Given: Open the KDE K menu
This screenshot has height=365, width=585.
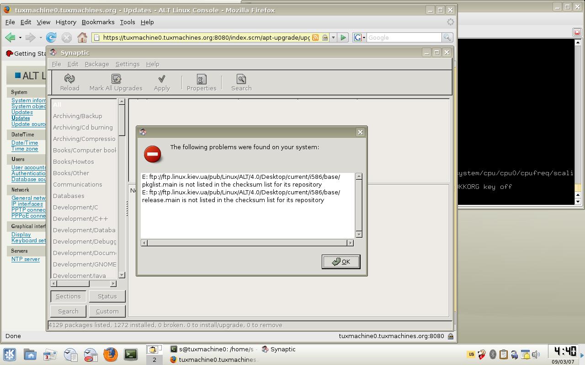Looking at the screenshot, I should [x=10, y=355].
